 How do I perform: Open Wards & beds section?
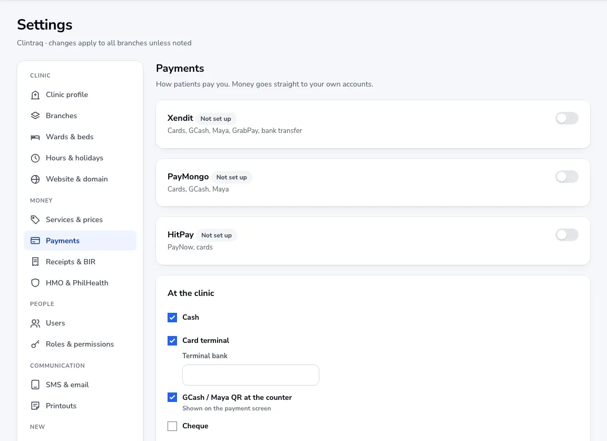coord(80,137)
